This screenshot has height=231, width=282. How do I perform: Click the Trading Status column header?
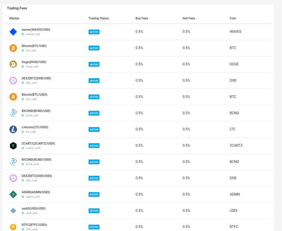tap(98, 18)
